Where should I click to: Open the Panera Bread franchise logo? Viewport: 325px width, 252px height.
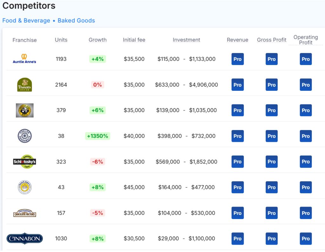24,85
